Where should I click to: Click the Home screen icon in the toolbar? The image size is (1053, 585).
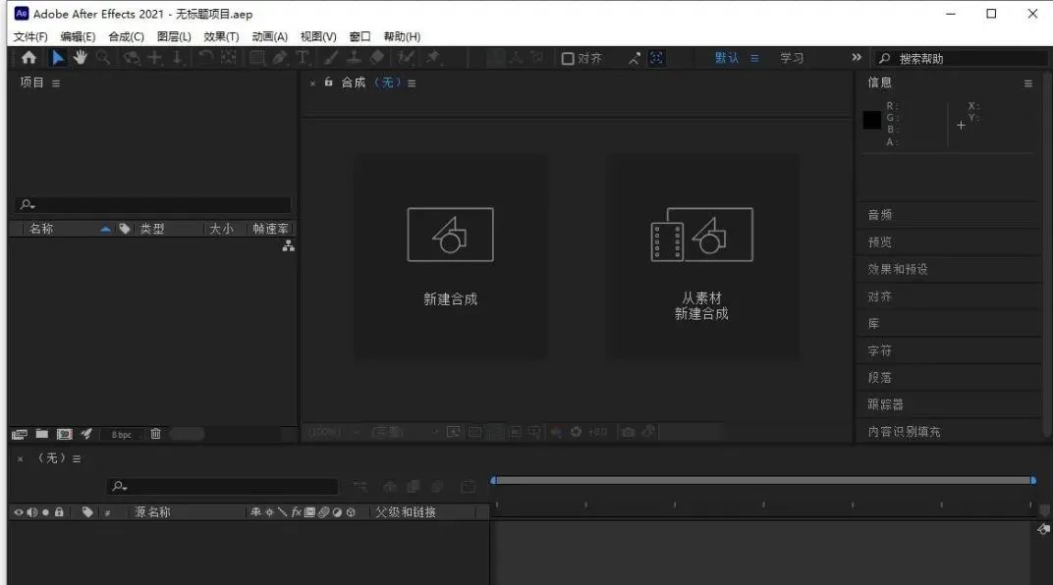[x=29, y=58]
